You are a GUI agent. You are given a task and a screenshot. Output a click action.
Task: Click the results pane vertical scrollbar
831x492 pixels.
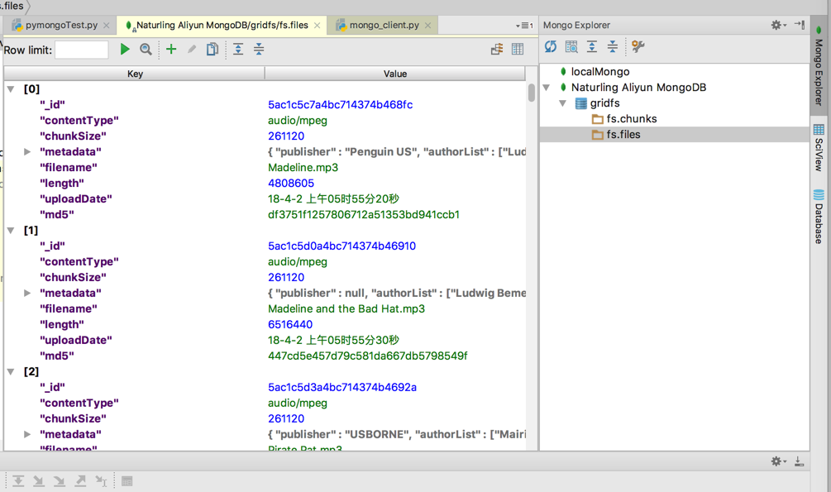[531, 93]
